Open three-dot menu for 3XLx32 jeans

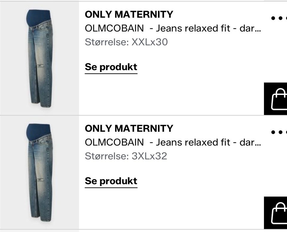[279, 132]
